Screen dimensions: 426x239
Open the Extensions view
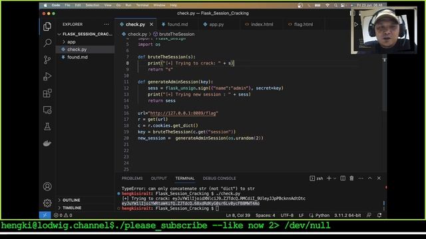(47, 93)
